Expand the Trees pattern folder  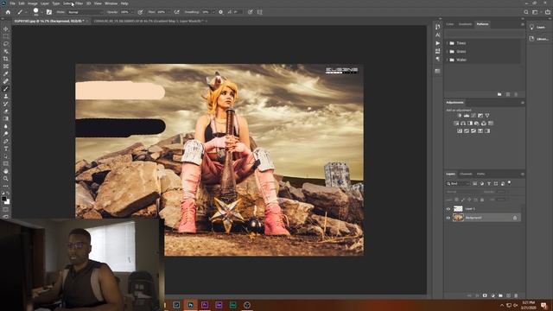pyautogui.click(x=448, y=43)
